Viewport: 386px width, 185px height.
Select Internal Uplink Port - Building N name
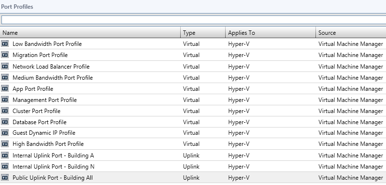coord(54,167)
